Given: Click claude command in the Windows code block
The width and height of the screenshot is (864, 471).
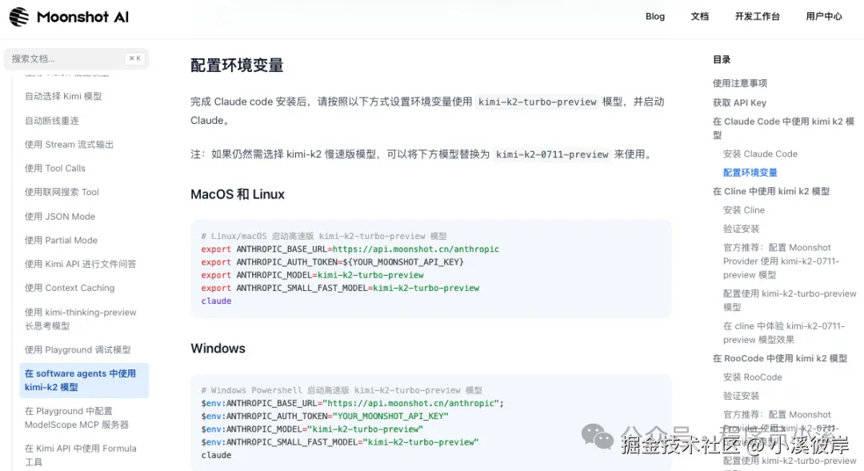Looking at the screenshot, I should coord(216,455).
